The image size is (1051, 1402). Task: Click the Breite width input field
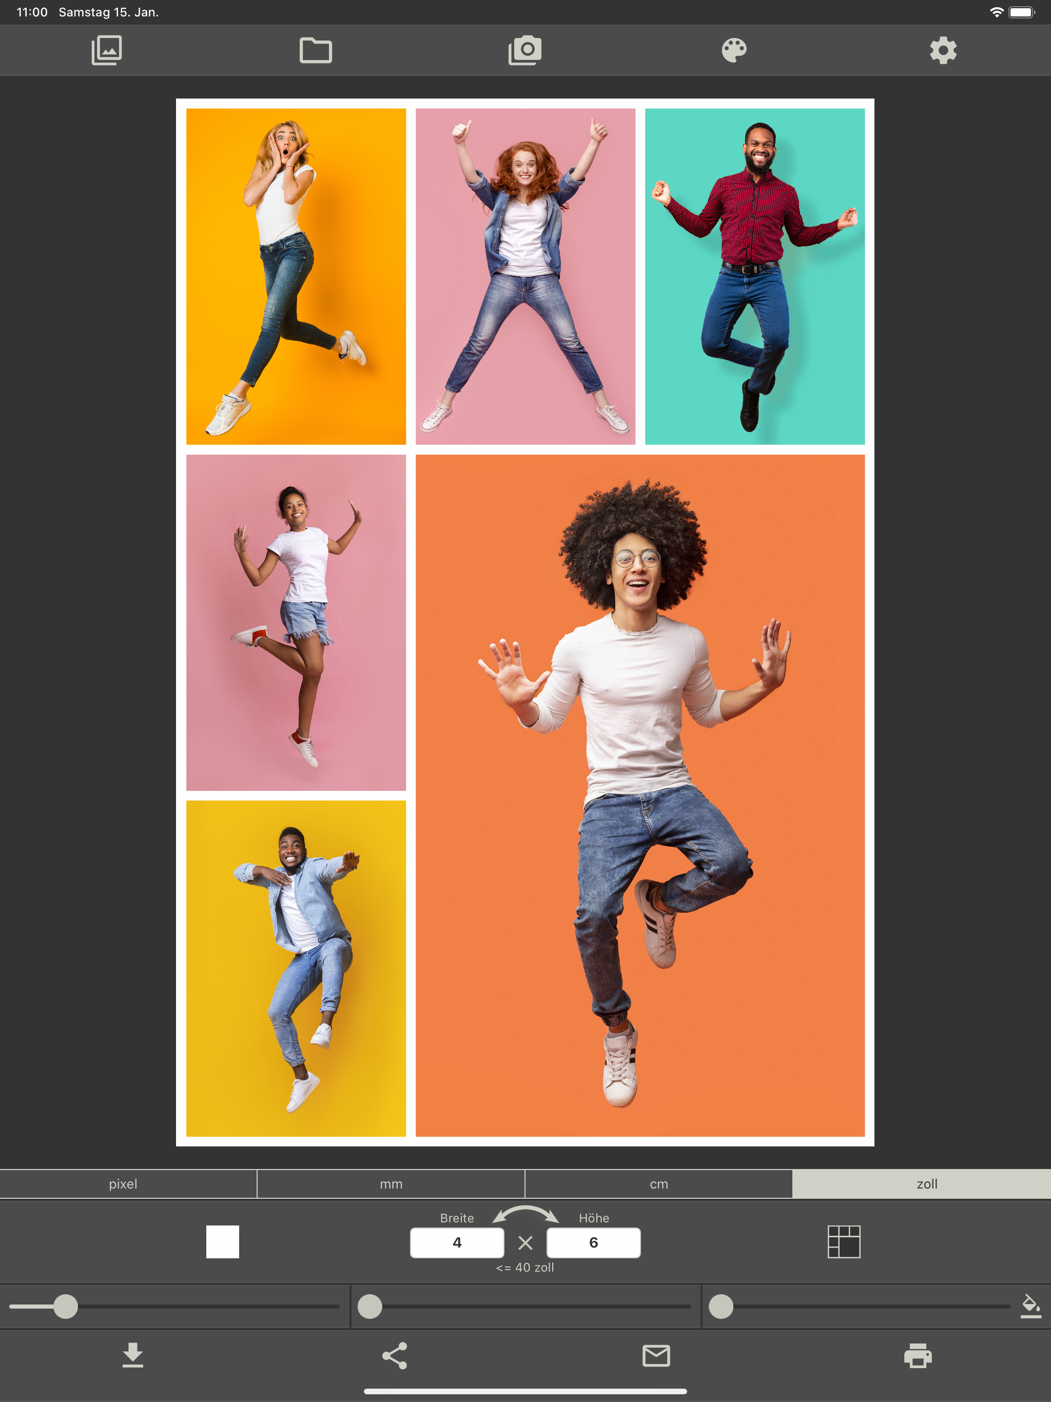click(x=457, y=1242)
